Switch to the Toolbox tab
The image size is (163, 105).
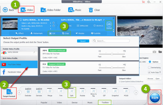click(105, 103)
